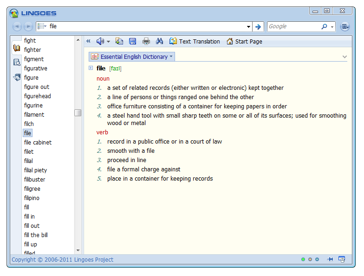Screen dimensions: 364x276
Task: Click the orange status dot
Action: pos(310,259)
